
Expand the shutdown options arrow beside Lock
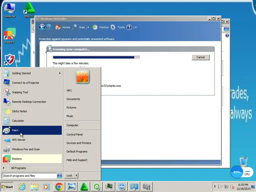coord(76,175)
